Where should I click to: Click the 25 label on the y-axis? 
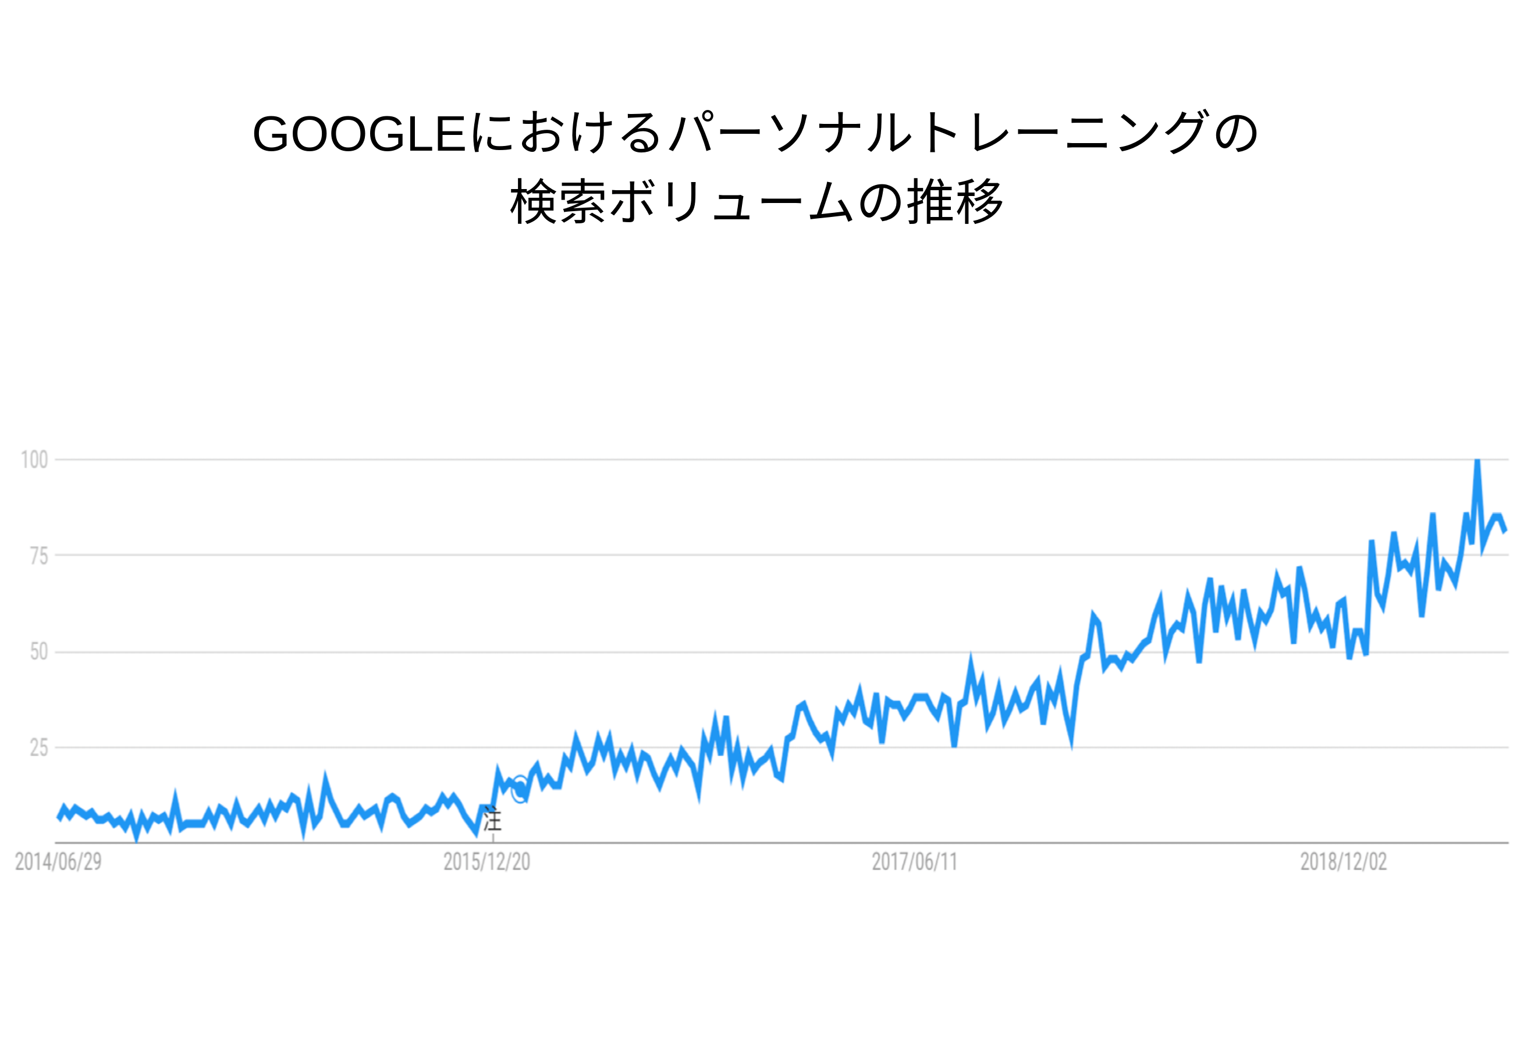tap(39, 748)
